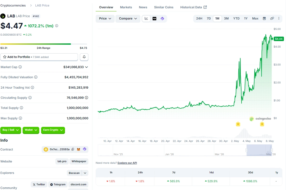Expand the Market Cap value chevron
The height and width of the screenshot is (190, 286).
(x=87, y=67)
